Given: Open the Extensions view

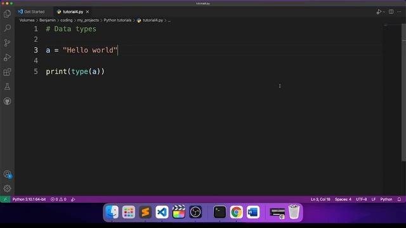Looking at the screenshot, I should [x=7, y=72].
